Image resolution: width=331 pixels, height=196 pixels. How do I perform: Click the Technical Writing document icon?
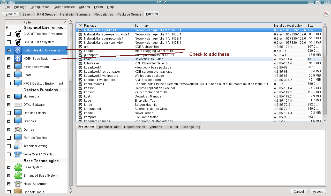[x=18, y=146]
